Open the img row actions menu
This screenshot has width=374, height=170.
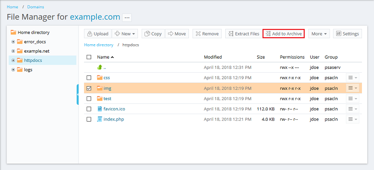[x=352, y=88]
